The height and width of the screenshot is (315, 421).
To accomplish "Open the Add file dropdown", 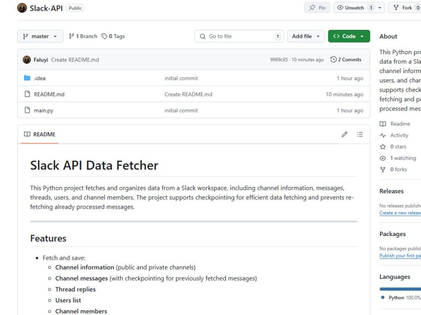I will point(306,36).
